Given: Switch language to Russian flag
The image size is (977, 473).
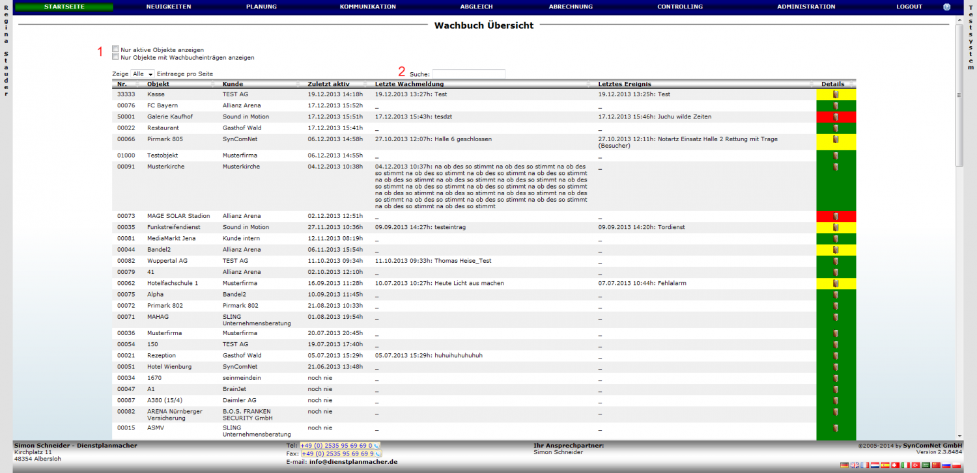Looking at the screenshot, I should [x=946, y=465].
